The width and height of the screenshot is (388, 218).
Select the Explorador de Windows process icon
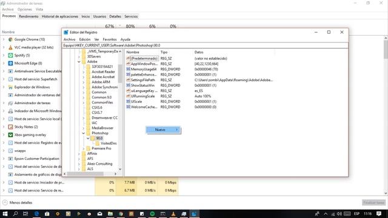coord(10,87)
